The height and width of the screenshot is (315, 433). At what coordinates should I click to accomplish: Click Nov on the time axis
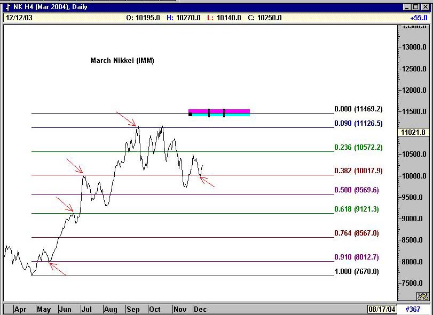point(180,309)
